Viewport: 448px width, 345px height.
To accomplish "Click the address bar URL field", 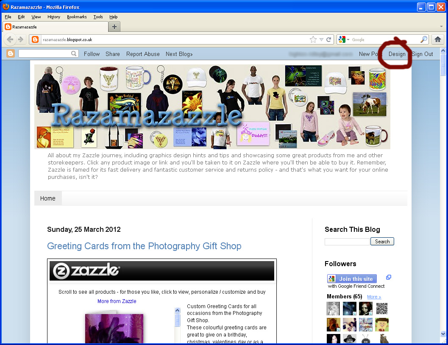I will click(174, 39).
